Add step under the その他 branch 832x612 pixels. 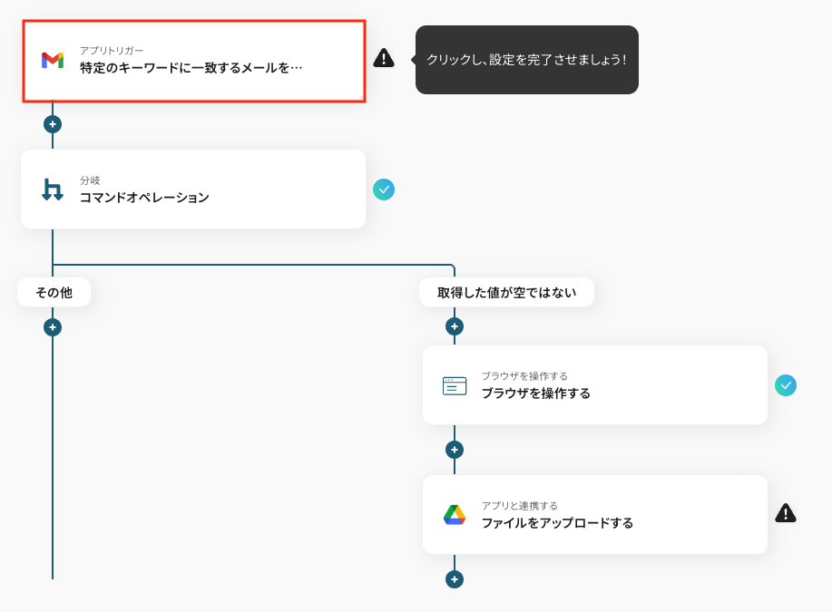tap(53, 327)
